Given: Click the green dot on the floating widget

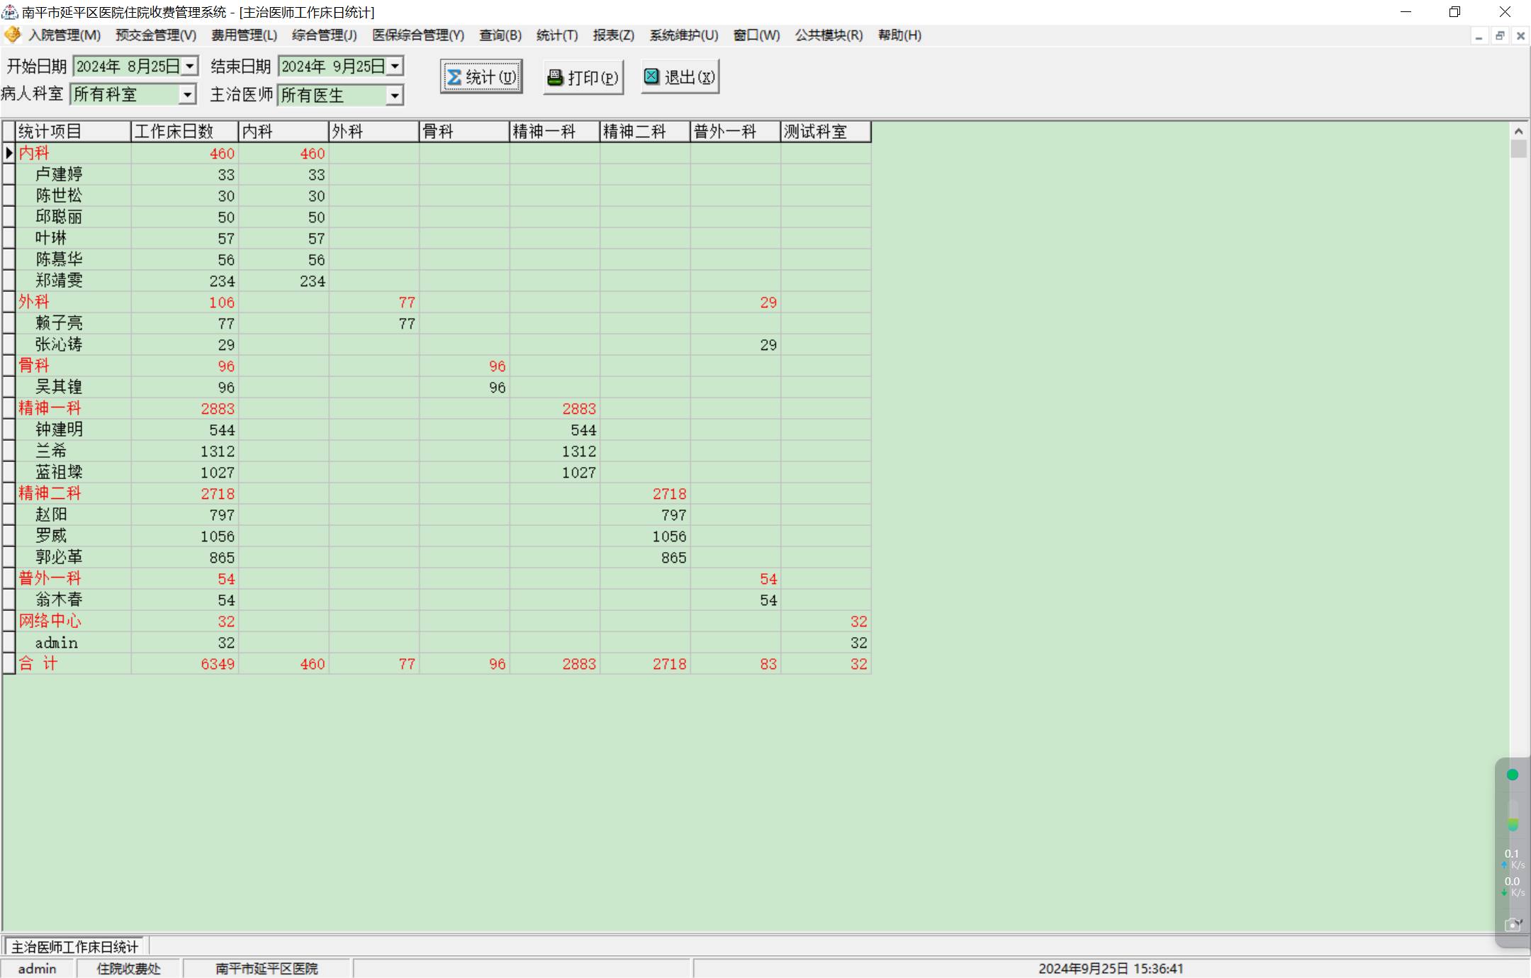Looking at the screenshot, I should coord(1512,775).
